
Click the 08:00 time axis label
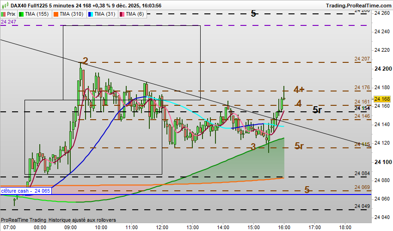pos(40,227)
